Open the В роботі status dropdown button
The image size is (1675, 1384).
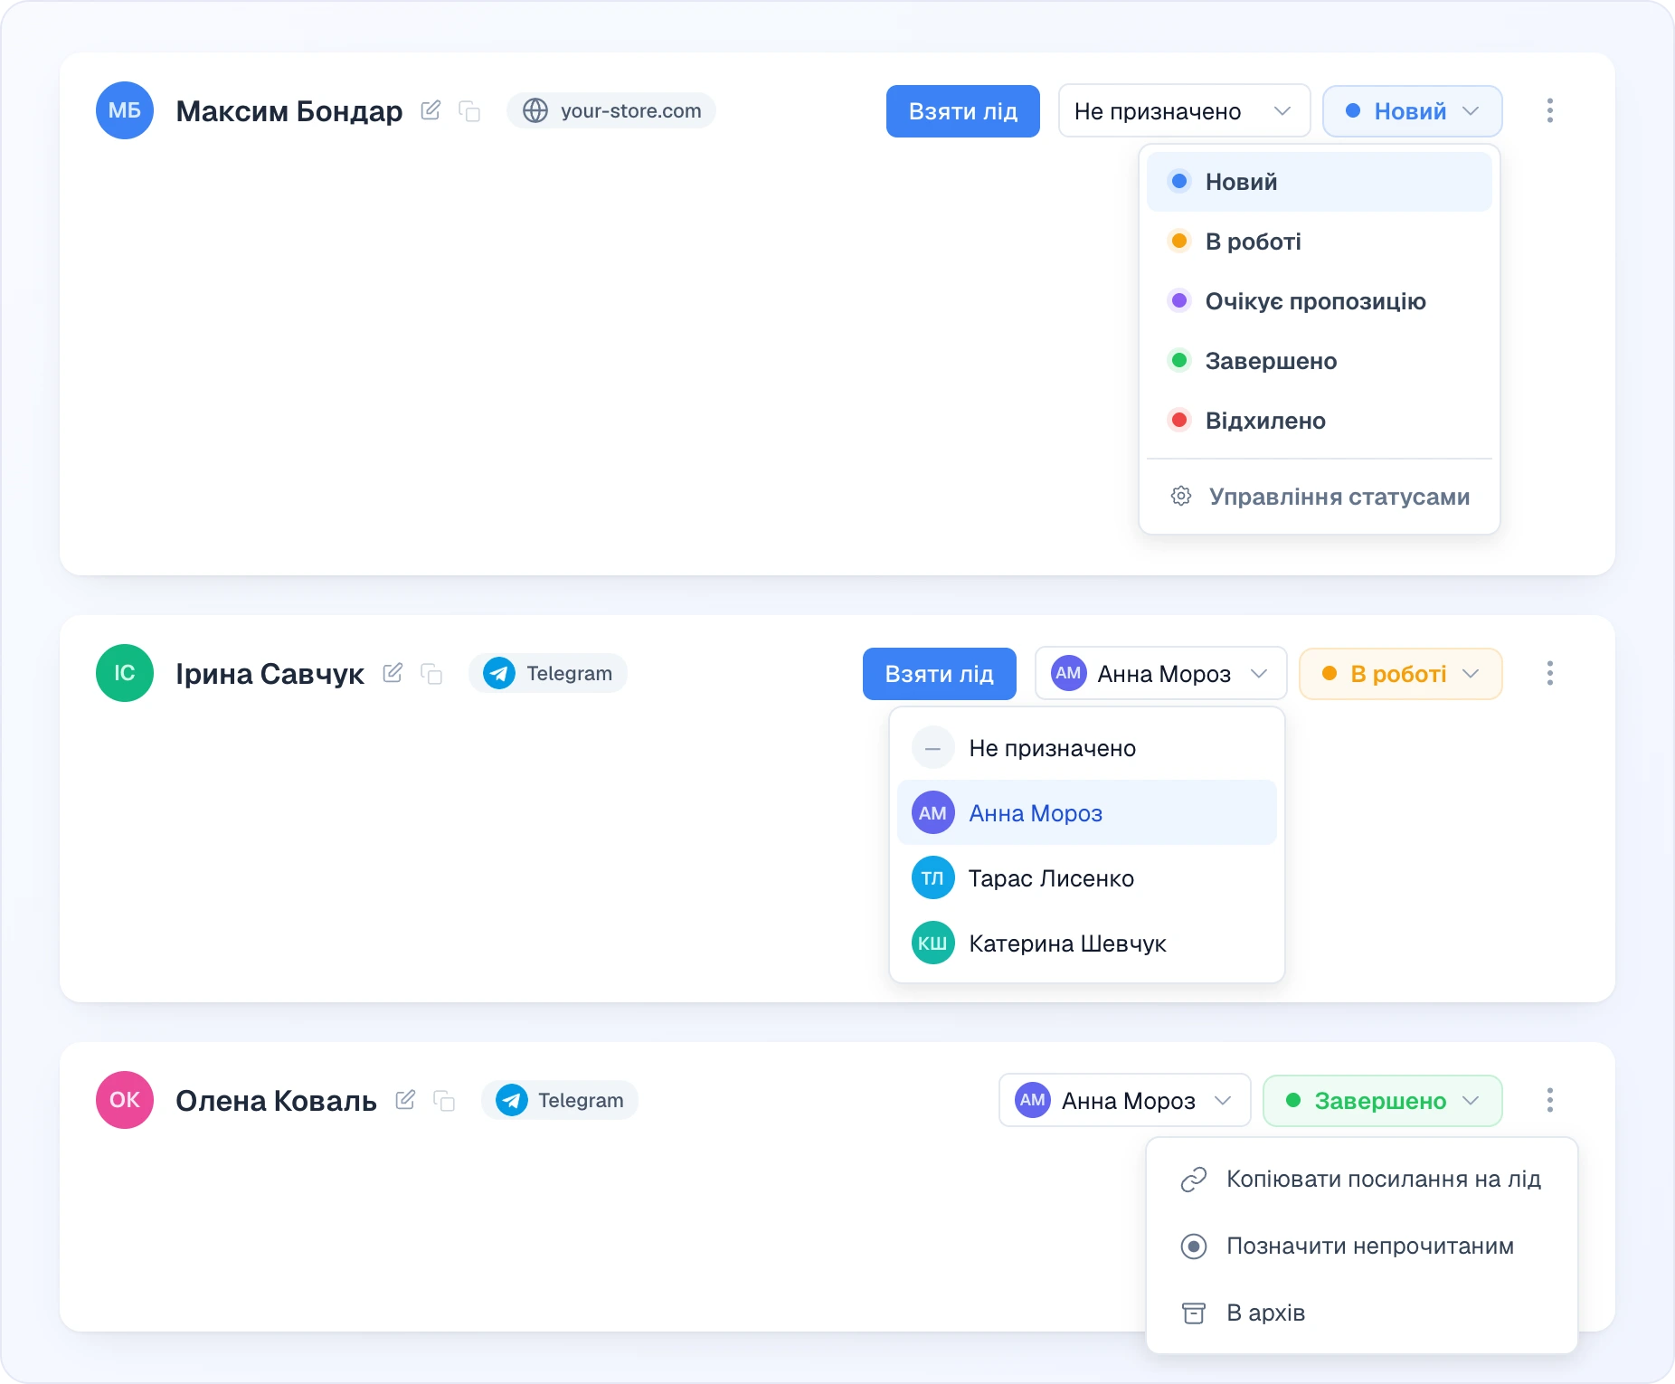1401,674
